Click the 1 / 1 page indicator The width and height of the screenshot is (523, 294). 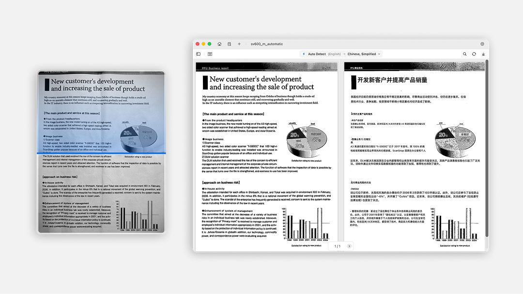(x=337, y=246)
